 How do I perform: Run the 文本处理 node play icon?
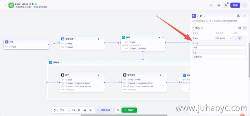[x=98, y=39]
